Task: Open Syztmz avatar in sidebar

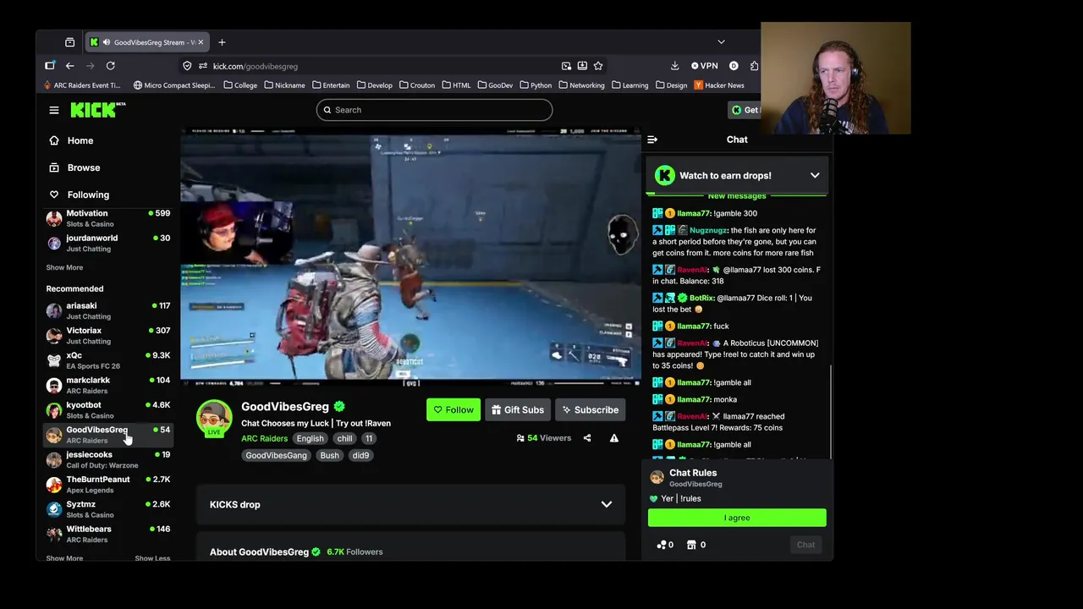Action: (x=54, y=509)
